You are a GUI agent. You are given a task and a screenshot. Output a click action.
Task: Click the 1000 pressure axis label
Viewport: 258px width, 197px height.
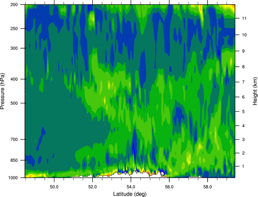point(13,178)
